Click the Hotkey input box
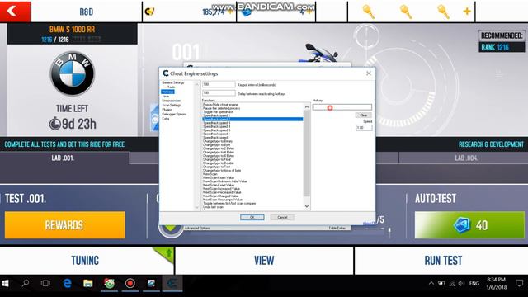The height and width of the screenshot is (297, 528). (x=342, y=107)
